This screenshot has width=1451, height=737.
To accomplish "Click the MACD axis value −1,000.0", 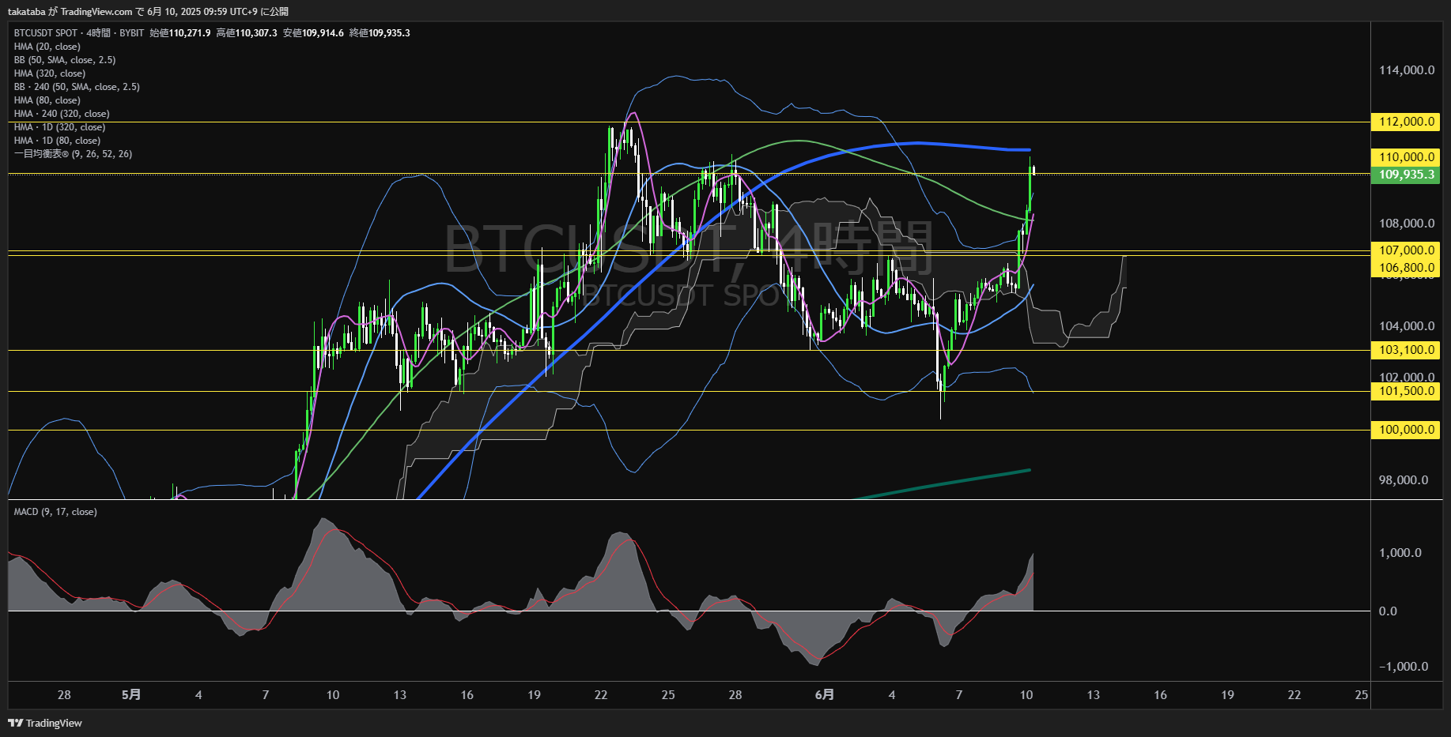I will pos(1404,667).
